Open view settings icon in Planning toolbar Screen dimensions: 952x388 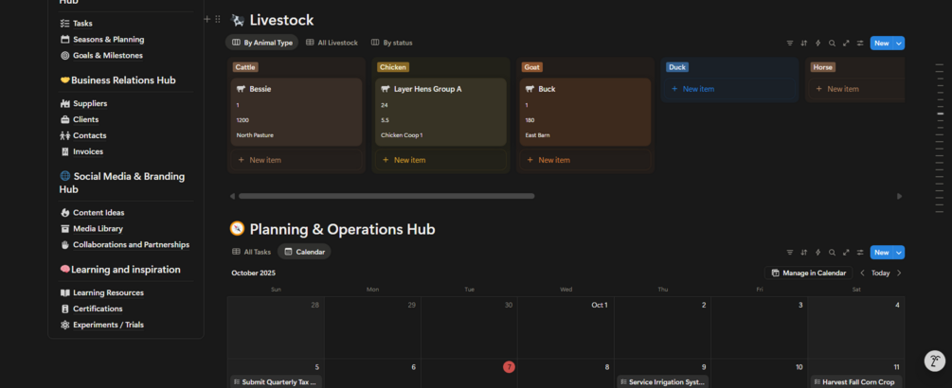click(x=860, y=252)
